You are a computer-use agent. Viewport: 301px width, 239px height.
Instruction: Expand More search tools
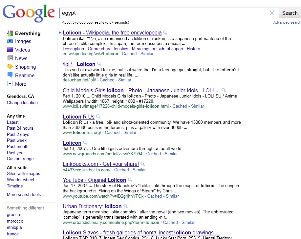[24, 194]
